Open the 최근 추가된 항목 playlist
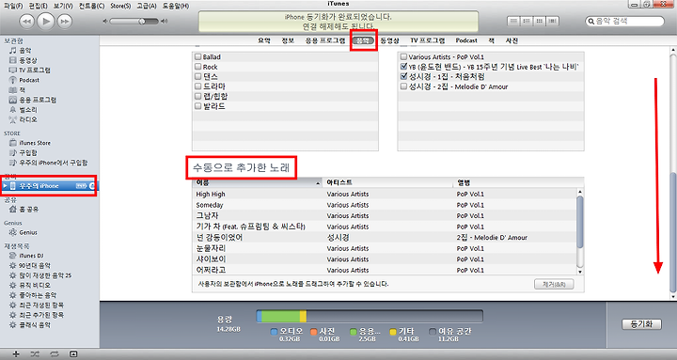 point(37,315)
